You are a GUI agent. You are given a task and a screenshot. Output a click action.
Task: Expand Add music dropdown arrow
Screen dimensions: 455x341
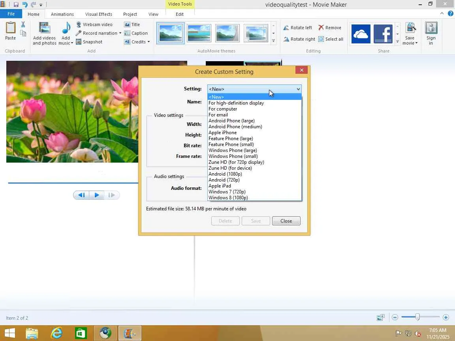click(x=72, y=43)
